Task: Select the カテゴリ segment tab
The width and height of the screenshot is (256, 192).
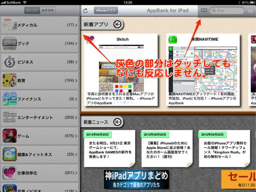Action: point(32,10)
